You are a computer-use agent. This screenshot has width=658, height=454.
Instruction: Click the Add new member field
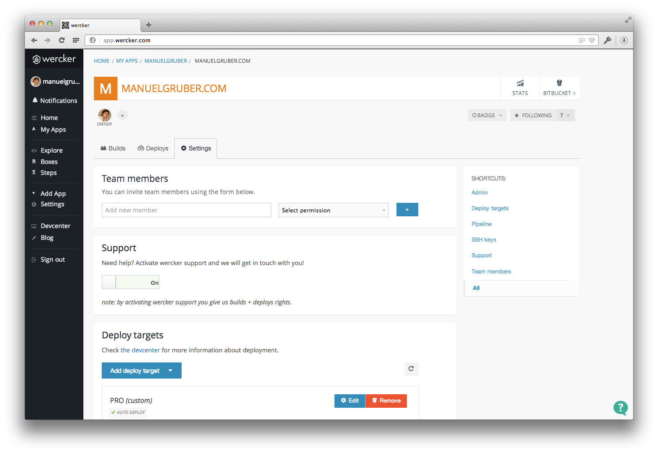[x=186, y=210]
